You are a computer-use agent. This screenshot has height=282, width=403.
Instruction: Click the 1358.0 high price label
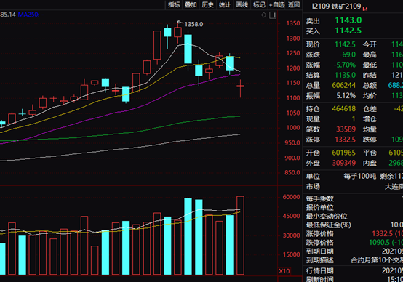pyautogui.click(x=193, y=25)
